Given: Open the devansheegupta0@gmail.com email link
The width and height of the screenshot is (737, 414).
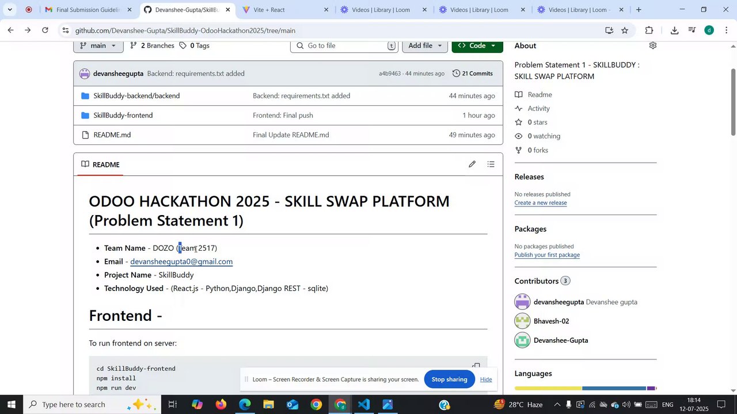Looking at the screenshot, I should point(181,262).
